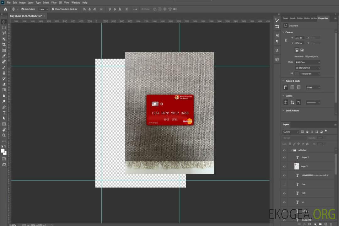Click landscape canvas orientation icon

(302, 50)
